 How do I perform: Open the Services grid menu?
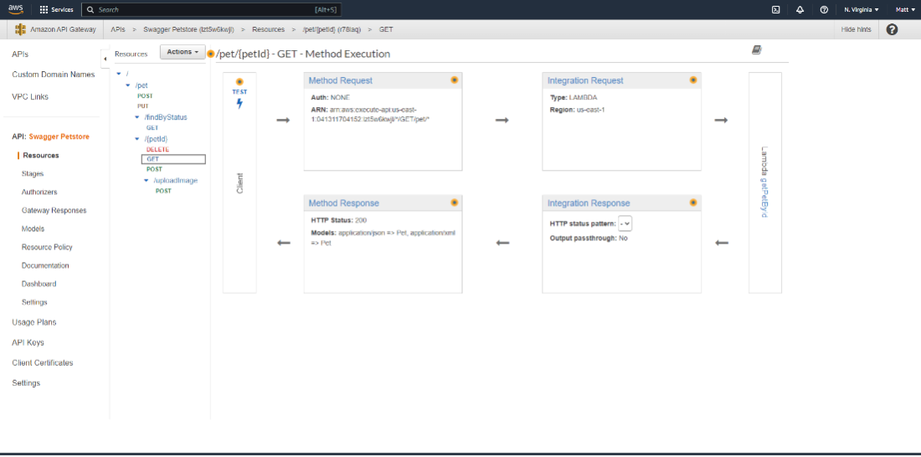pos(56,10)
